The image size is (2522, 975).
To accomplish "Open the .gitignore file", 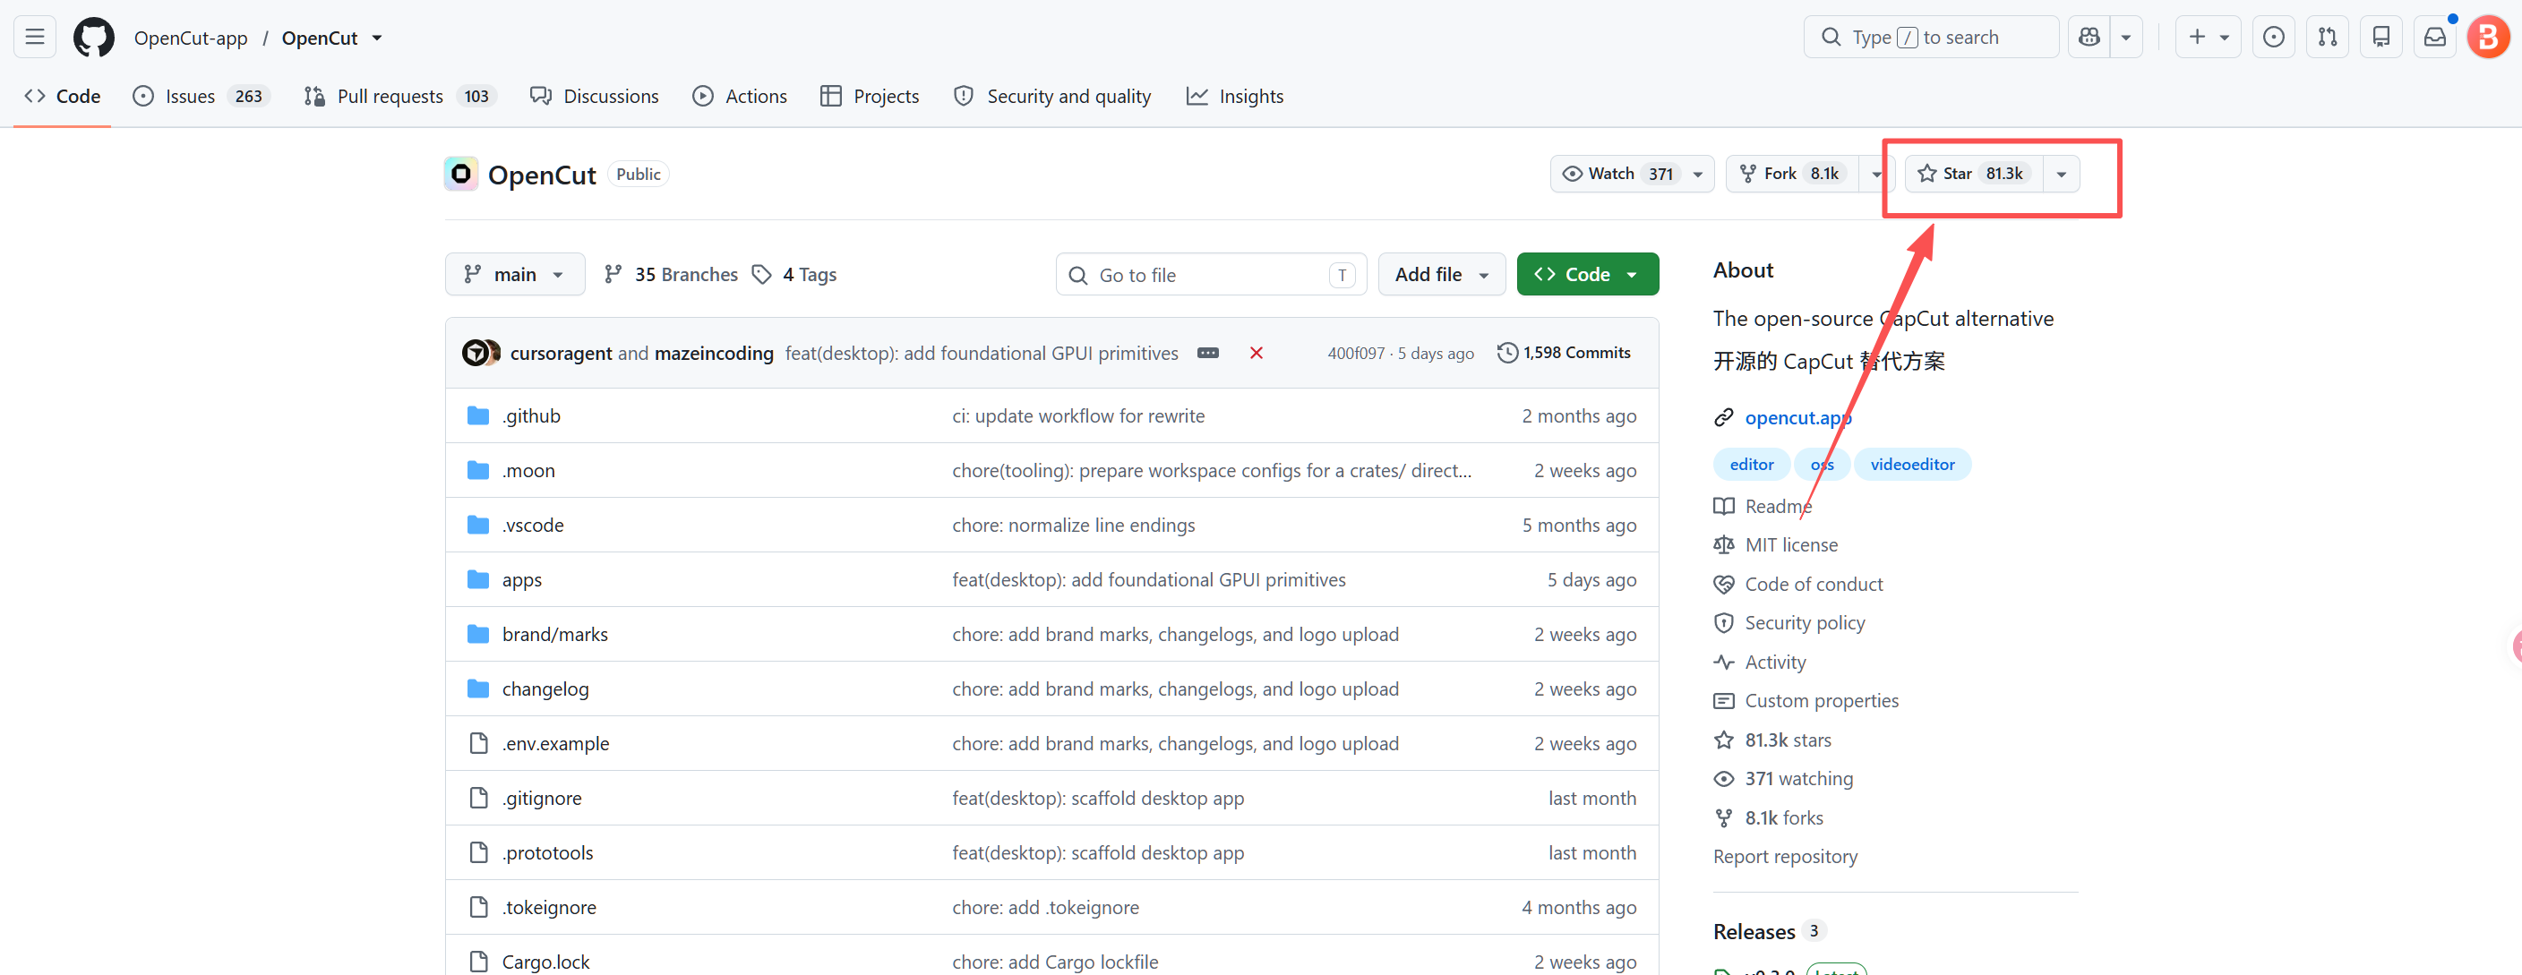I will coord(542,798).
